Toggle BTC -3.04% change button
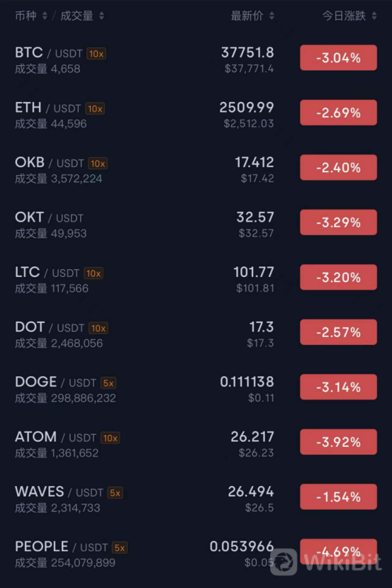392x588 pixels. tap(338, 58)
